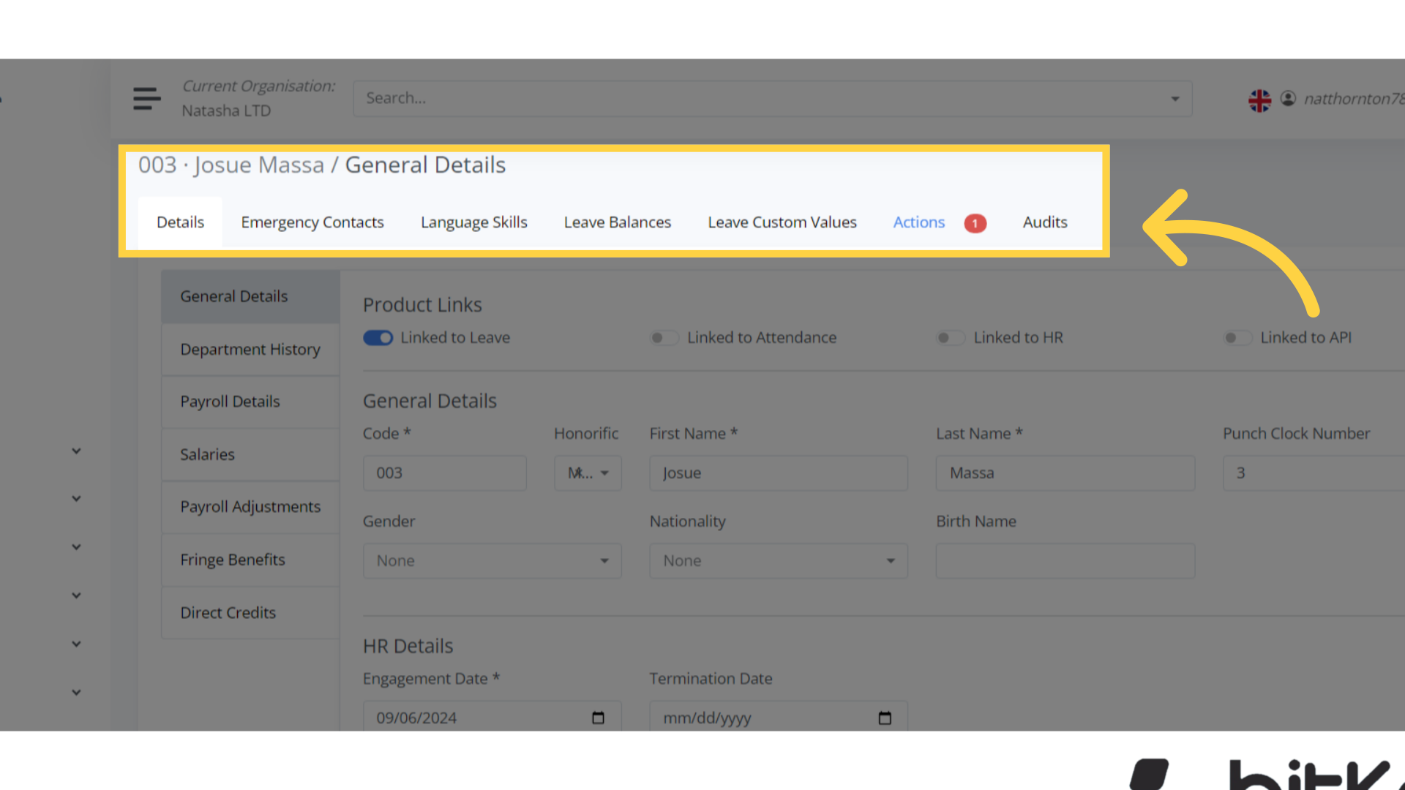Open the Nationality dropdown
Viewport: 1405px width, 790px height.
tap(778, 560)
